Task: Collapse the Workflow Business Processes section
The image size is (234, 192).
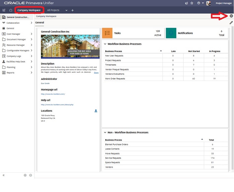Action: (x=105, y=44)
